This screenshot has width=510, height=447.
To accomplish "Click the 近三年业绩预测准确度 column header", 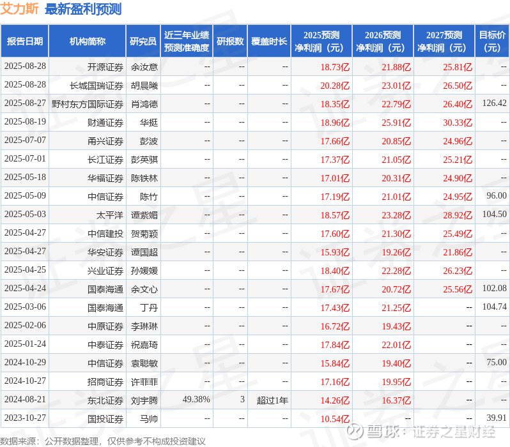I will pos(187,42).
